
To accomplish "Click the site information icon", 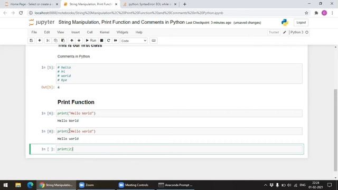I will pyautogui.click(x=31, y=13).
